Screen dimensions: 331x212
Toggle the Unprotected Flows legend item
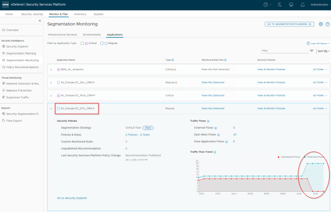tap(290, 157)
